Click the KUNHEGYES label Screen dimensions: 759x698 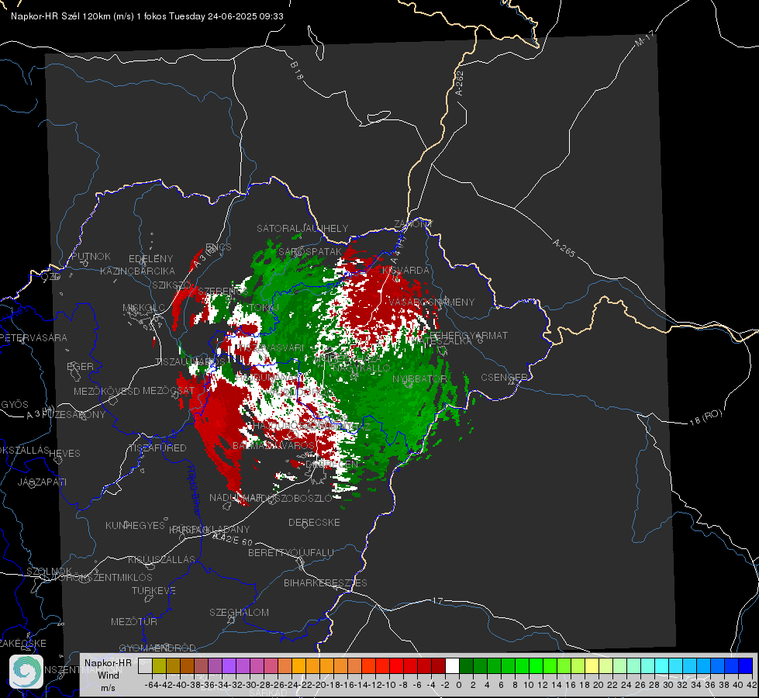click(x=135, y=526)
